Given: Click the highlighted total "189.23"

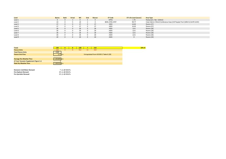Looking at the screenshot, I should 143,48.
